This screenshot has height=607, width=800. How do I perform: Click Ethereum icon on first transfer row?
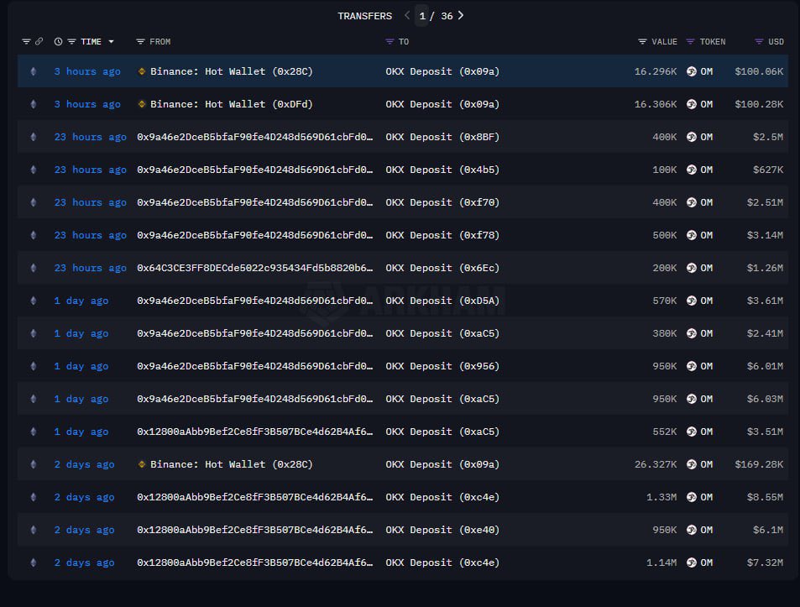pyautogui.click(x=34, y=71)
